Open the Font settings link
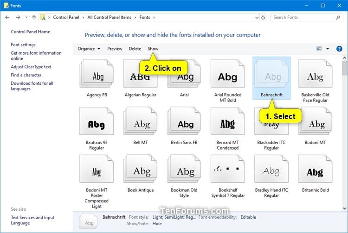The width and height of the screenshot is (348, 233). pyautogui.click(x=23, y=45)
